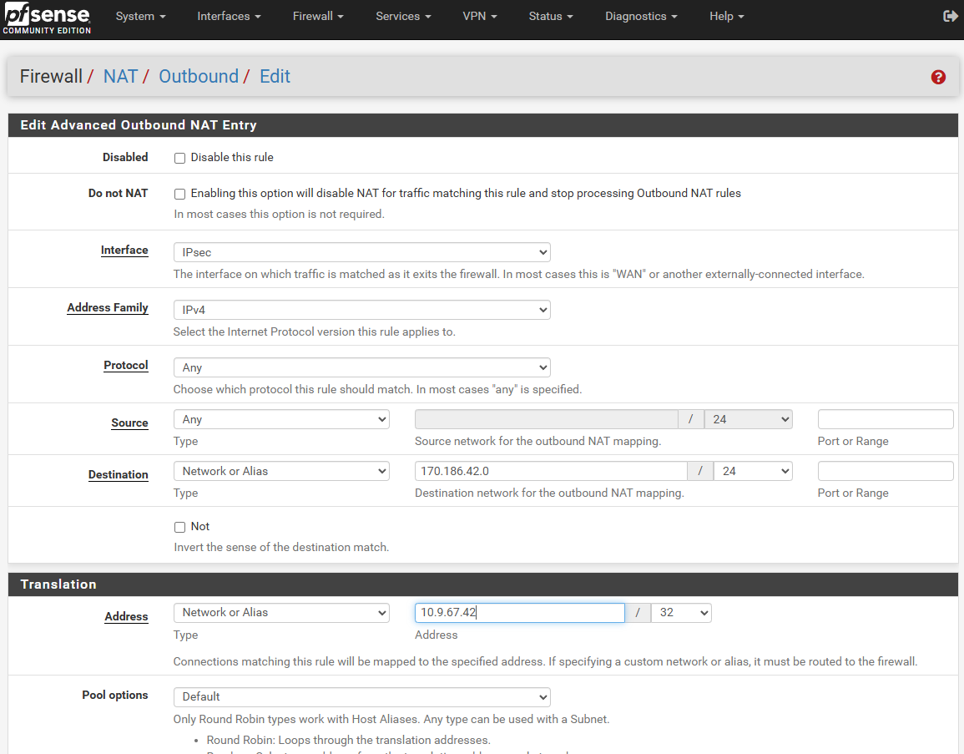Go to NAT breadcrumb link

pos(120,77)
